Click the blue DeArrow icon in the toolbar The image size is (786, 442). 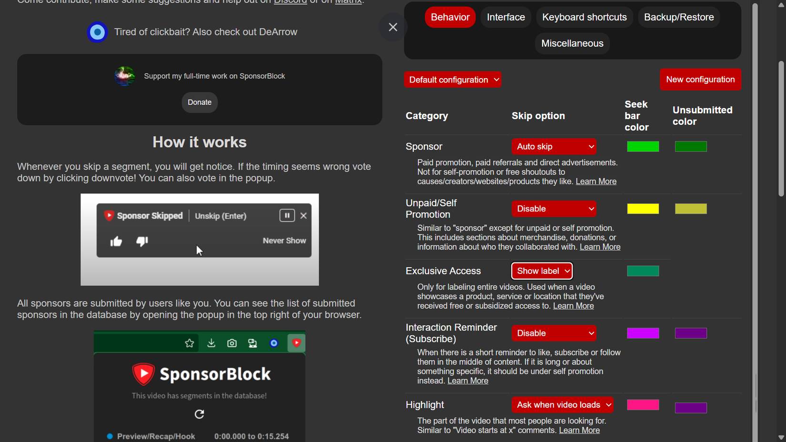274,342
